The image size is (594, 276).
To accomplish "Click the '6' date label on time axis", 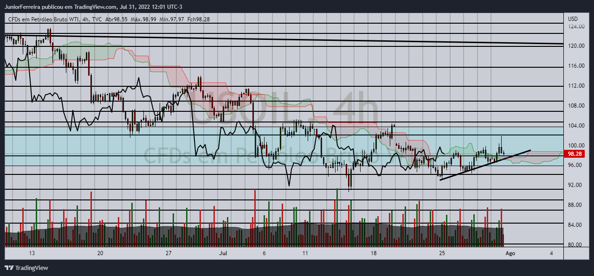I will pos(264,253).
